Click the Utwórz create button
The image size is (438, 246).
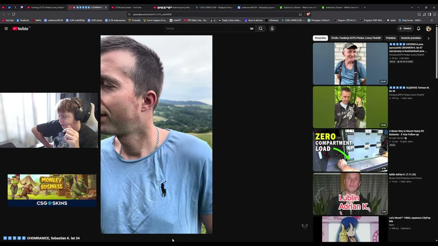(405, 29)
